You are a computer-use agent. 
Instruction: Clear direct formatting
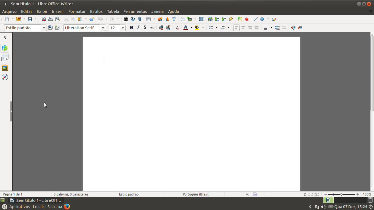tap(177, 28)
